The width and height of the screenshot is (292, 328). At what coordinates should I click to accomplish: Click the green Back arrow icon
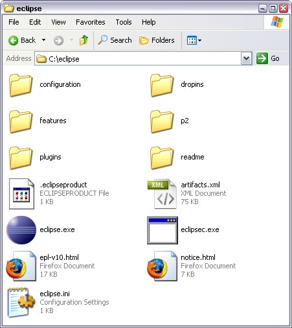[13, 40]
